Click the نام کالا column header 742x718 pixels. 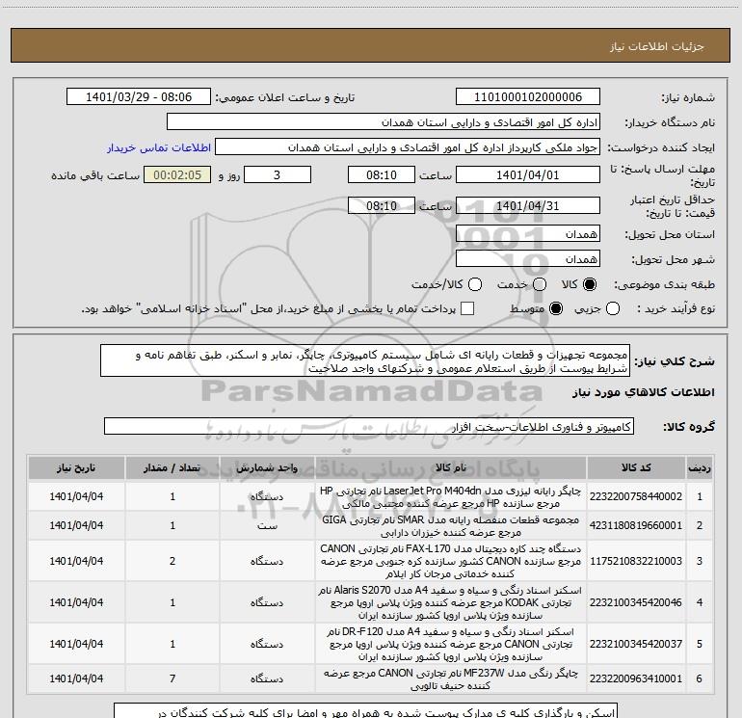point(451,468)
